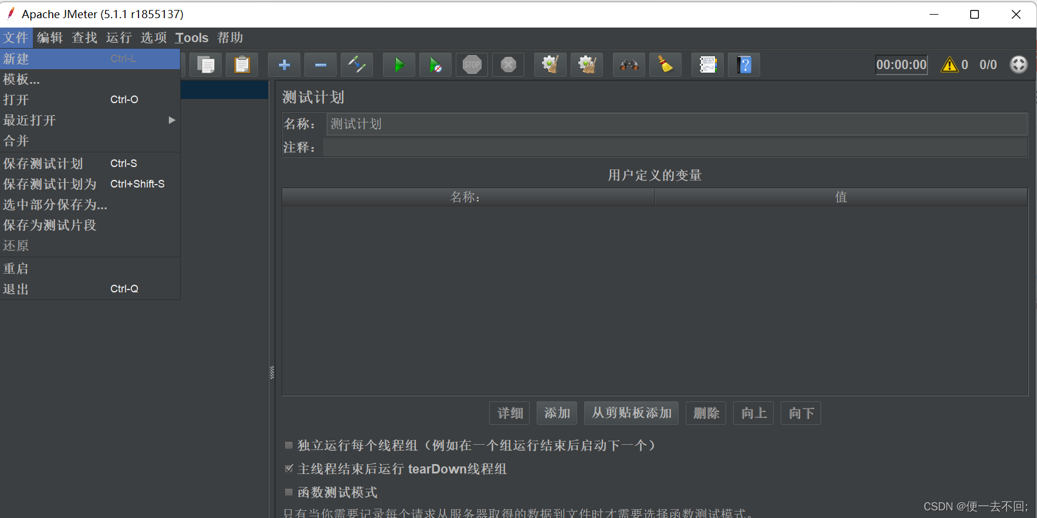Click the plus Expand All icon
Image resolution: width=1037 pixels, height=518 pixels.
click(284, 64)
